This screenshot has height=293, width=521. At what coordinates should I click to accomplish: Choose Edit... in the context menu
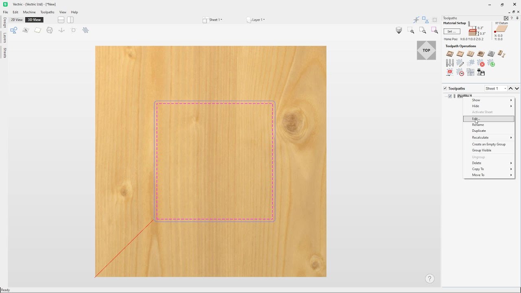[489, 119]
